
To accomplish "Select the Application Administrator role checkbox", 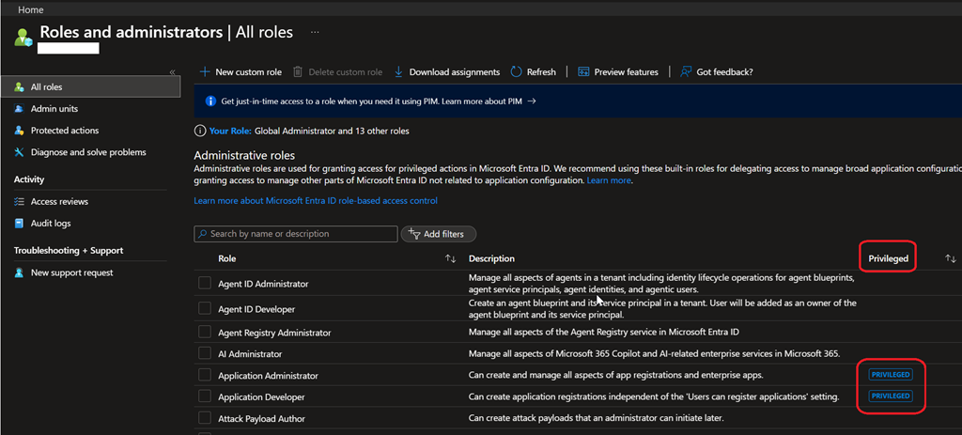I will coord(205,376).
